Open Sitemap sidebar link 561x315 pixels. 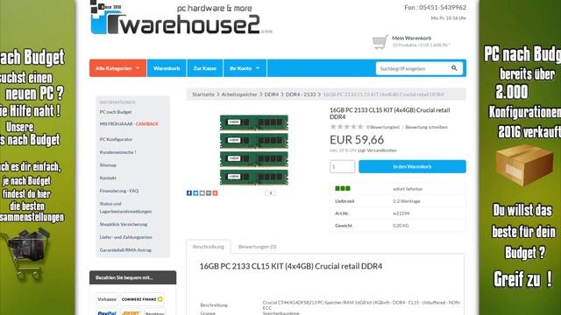click(x=108, y=165)
